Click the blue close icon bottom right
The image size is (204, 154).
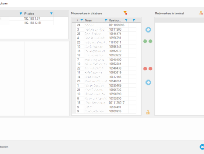[202, 147]
